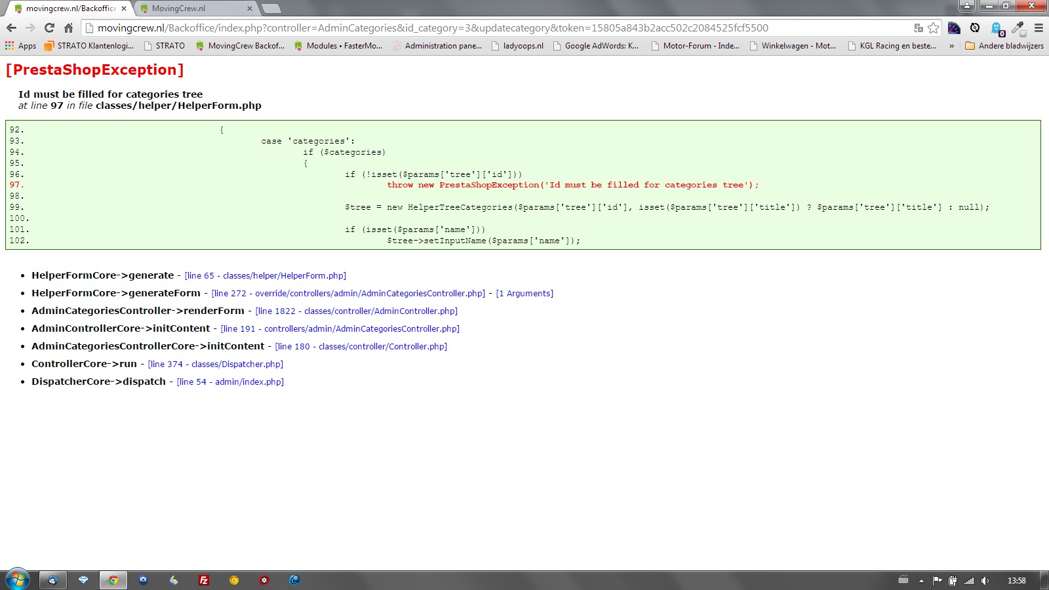1049x590 pixels.
Task: Close the movingcrew.nl/Backoffice tab
Action: click(x=124, y=9)
